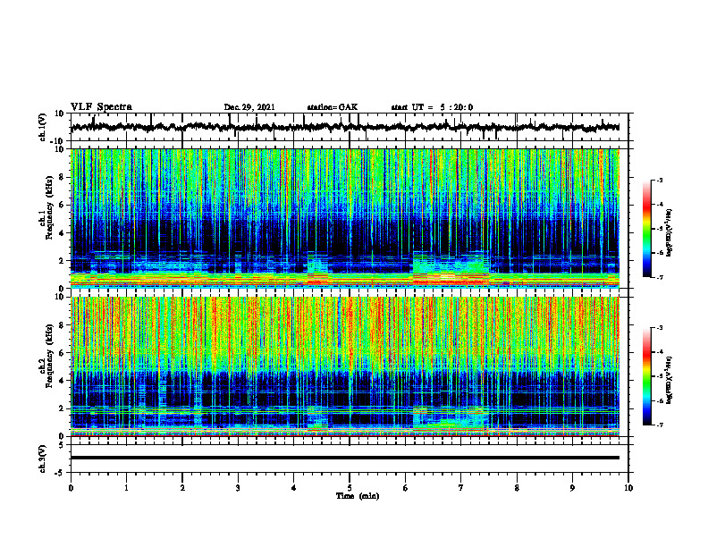
Task: Click time axis tick label "9"
Action: 572,488
